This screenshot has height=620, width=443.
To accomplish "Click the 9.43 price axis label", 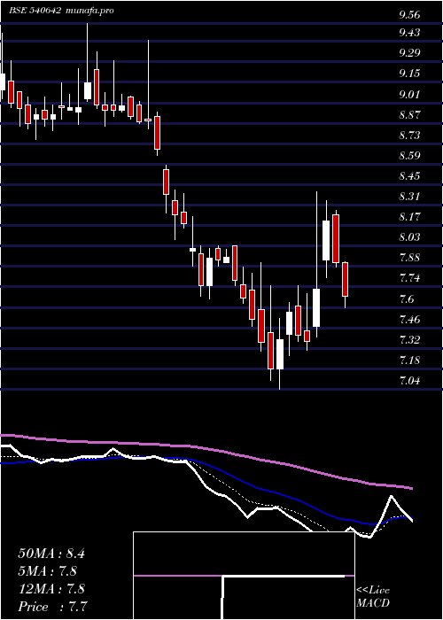I will click(x=409, y=32).
